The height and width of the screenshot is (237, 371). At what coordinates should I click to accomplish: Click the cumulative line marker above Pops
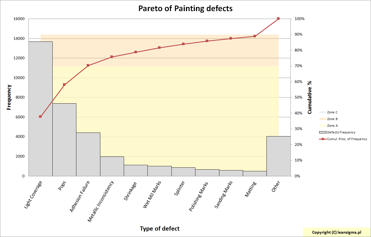tap(64, 85)
